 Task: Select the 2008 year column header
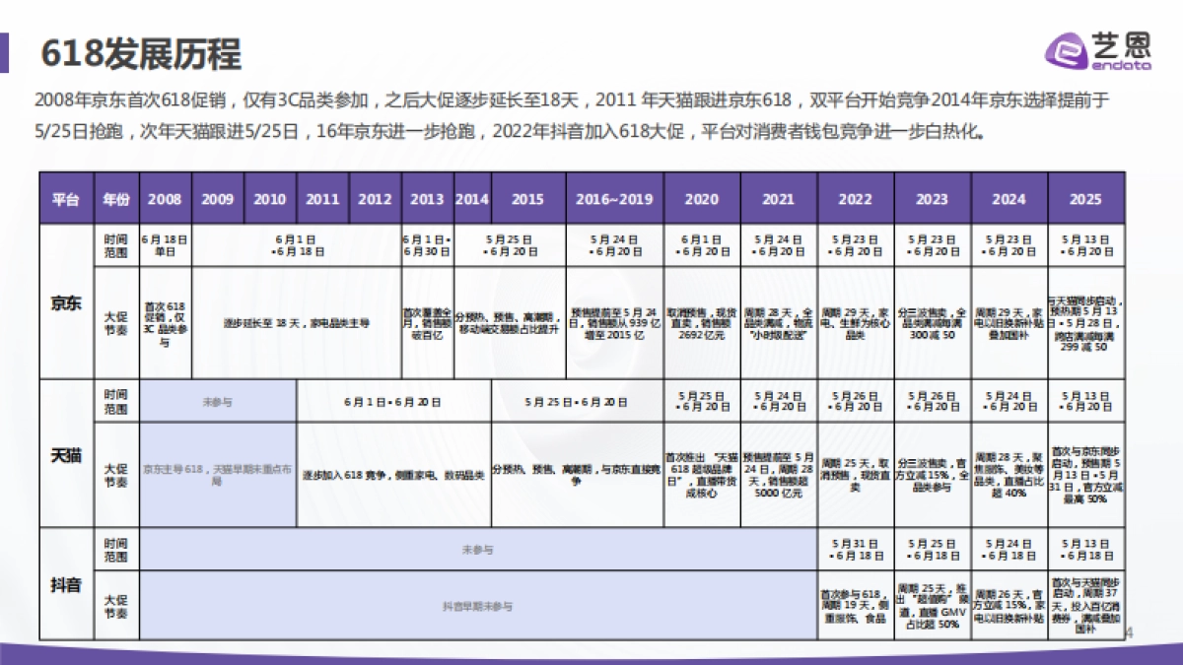(x=165, y=198)
